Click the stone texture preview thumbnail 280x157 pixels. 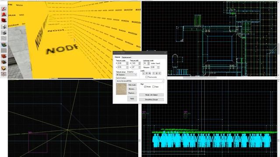tap(121, 89)
